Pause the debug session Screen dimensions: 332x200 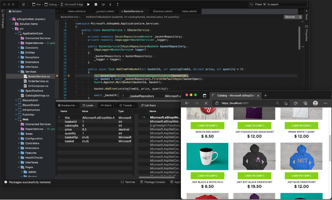(x=96, y=4)
